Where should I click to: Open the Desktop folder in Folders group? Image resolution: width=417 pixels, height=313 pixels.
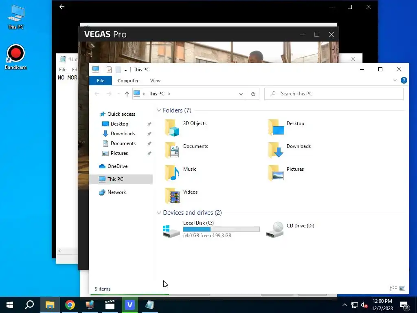[286, 128]
